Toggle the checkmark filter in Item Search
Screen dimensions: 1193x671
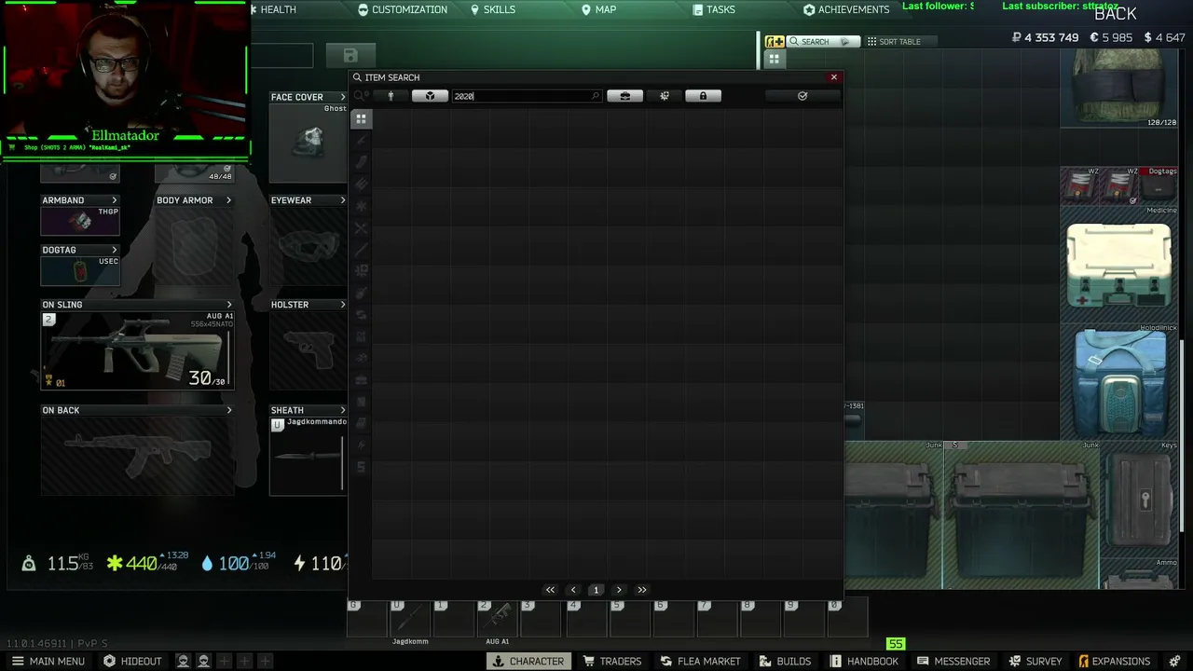click(802, 96)
